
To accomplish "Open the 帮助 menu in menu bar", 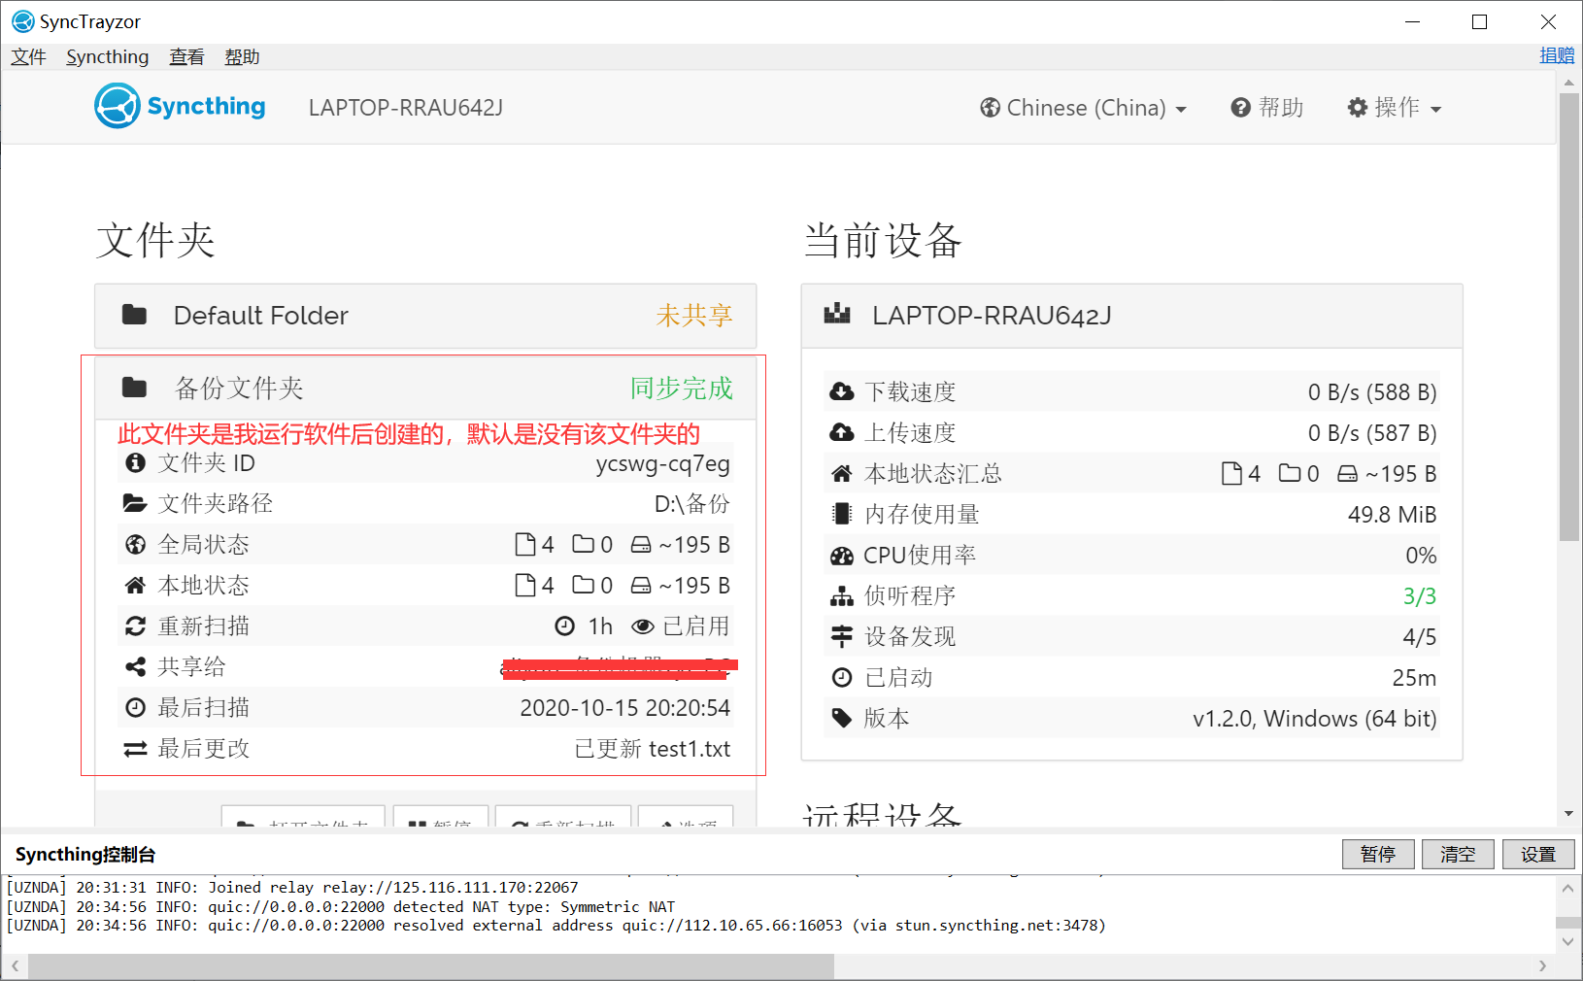I will tap(242, 57).
